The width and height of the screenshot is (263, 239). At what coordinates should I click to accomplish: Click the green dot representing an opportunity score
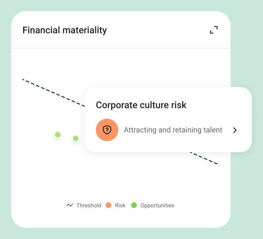[x=58, y=135]
